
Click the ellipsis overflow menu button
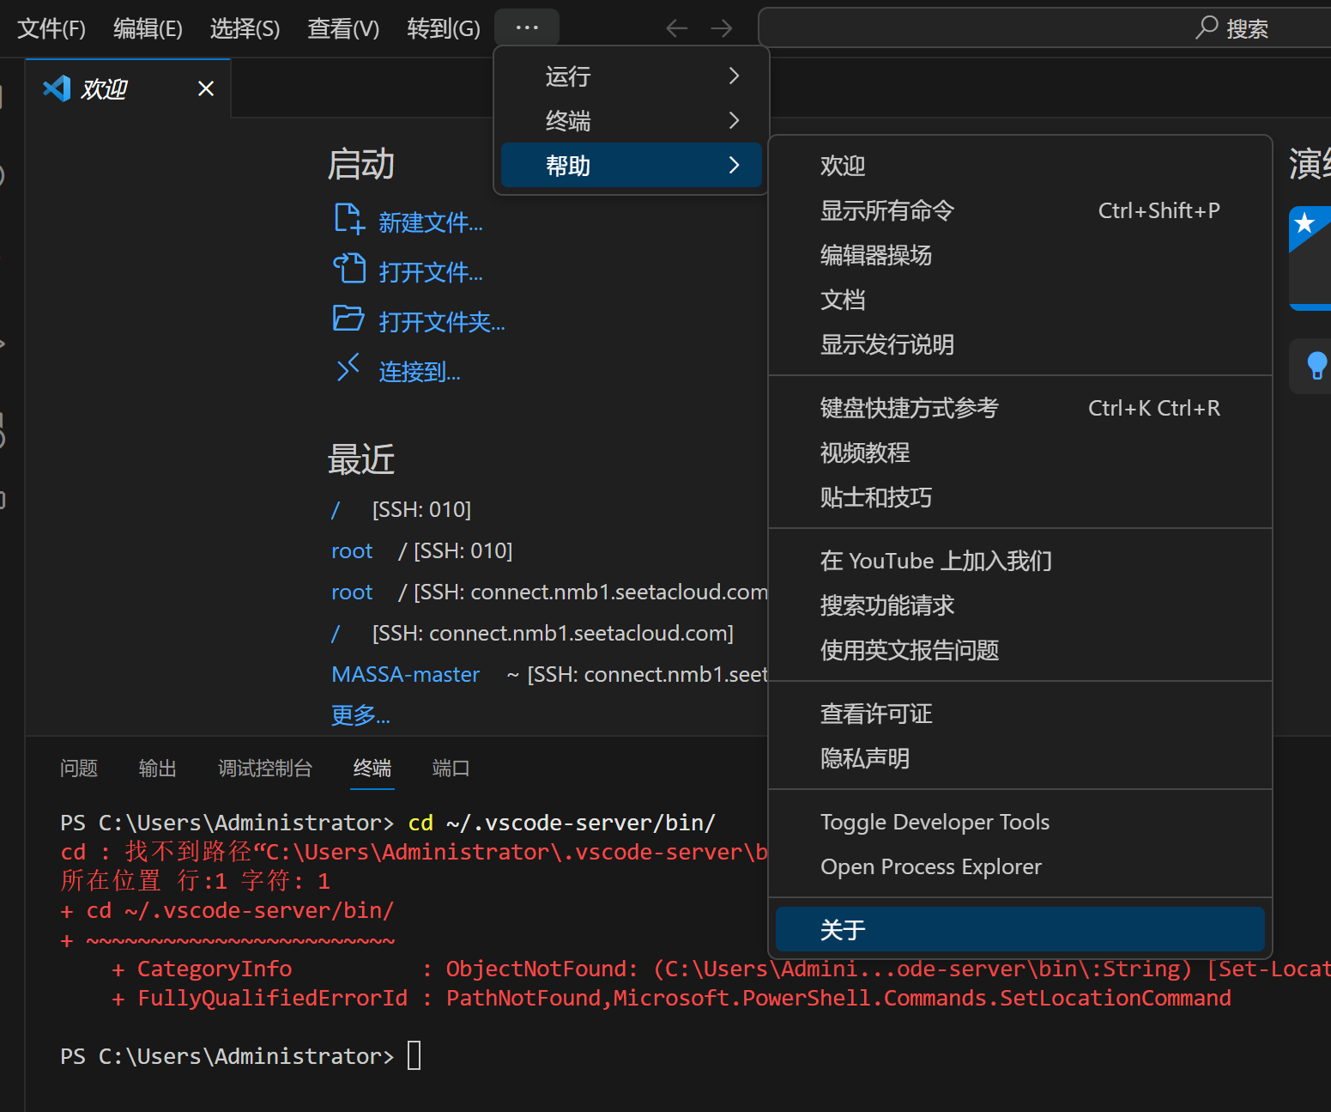[x=527, y=27]
